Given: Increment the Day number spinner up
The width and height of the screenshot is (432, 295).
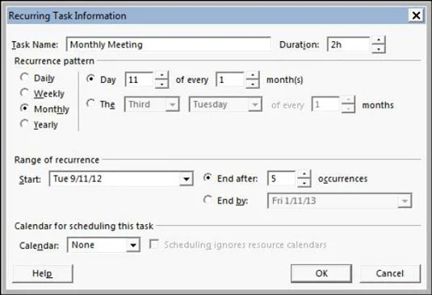Looking at the screenshot, I should tap(161, 75).
